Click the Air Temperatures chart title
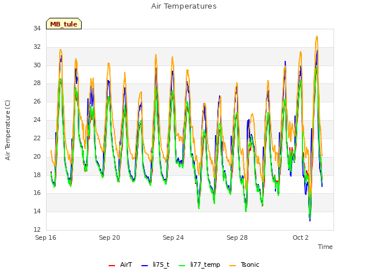 (x=184, y=6)
